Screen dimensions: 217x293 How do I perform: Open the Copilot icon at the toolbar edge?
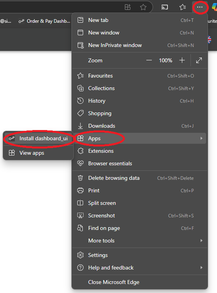point(215,7)
